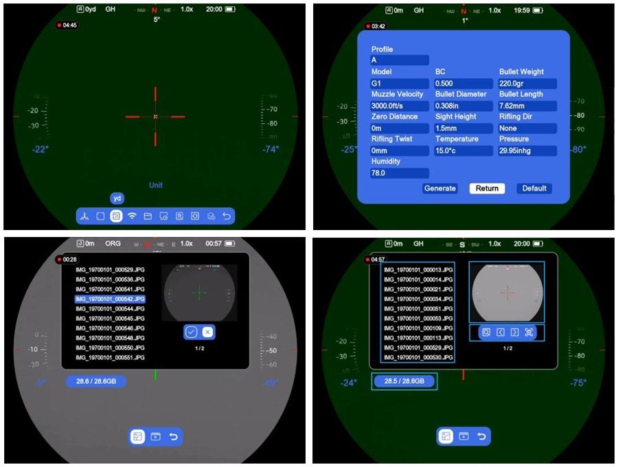Select file IMG_19700101_000051.JPG
Viewport: 618px width, 467px height.
click(418, 309)
